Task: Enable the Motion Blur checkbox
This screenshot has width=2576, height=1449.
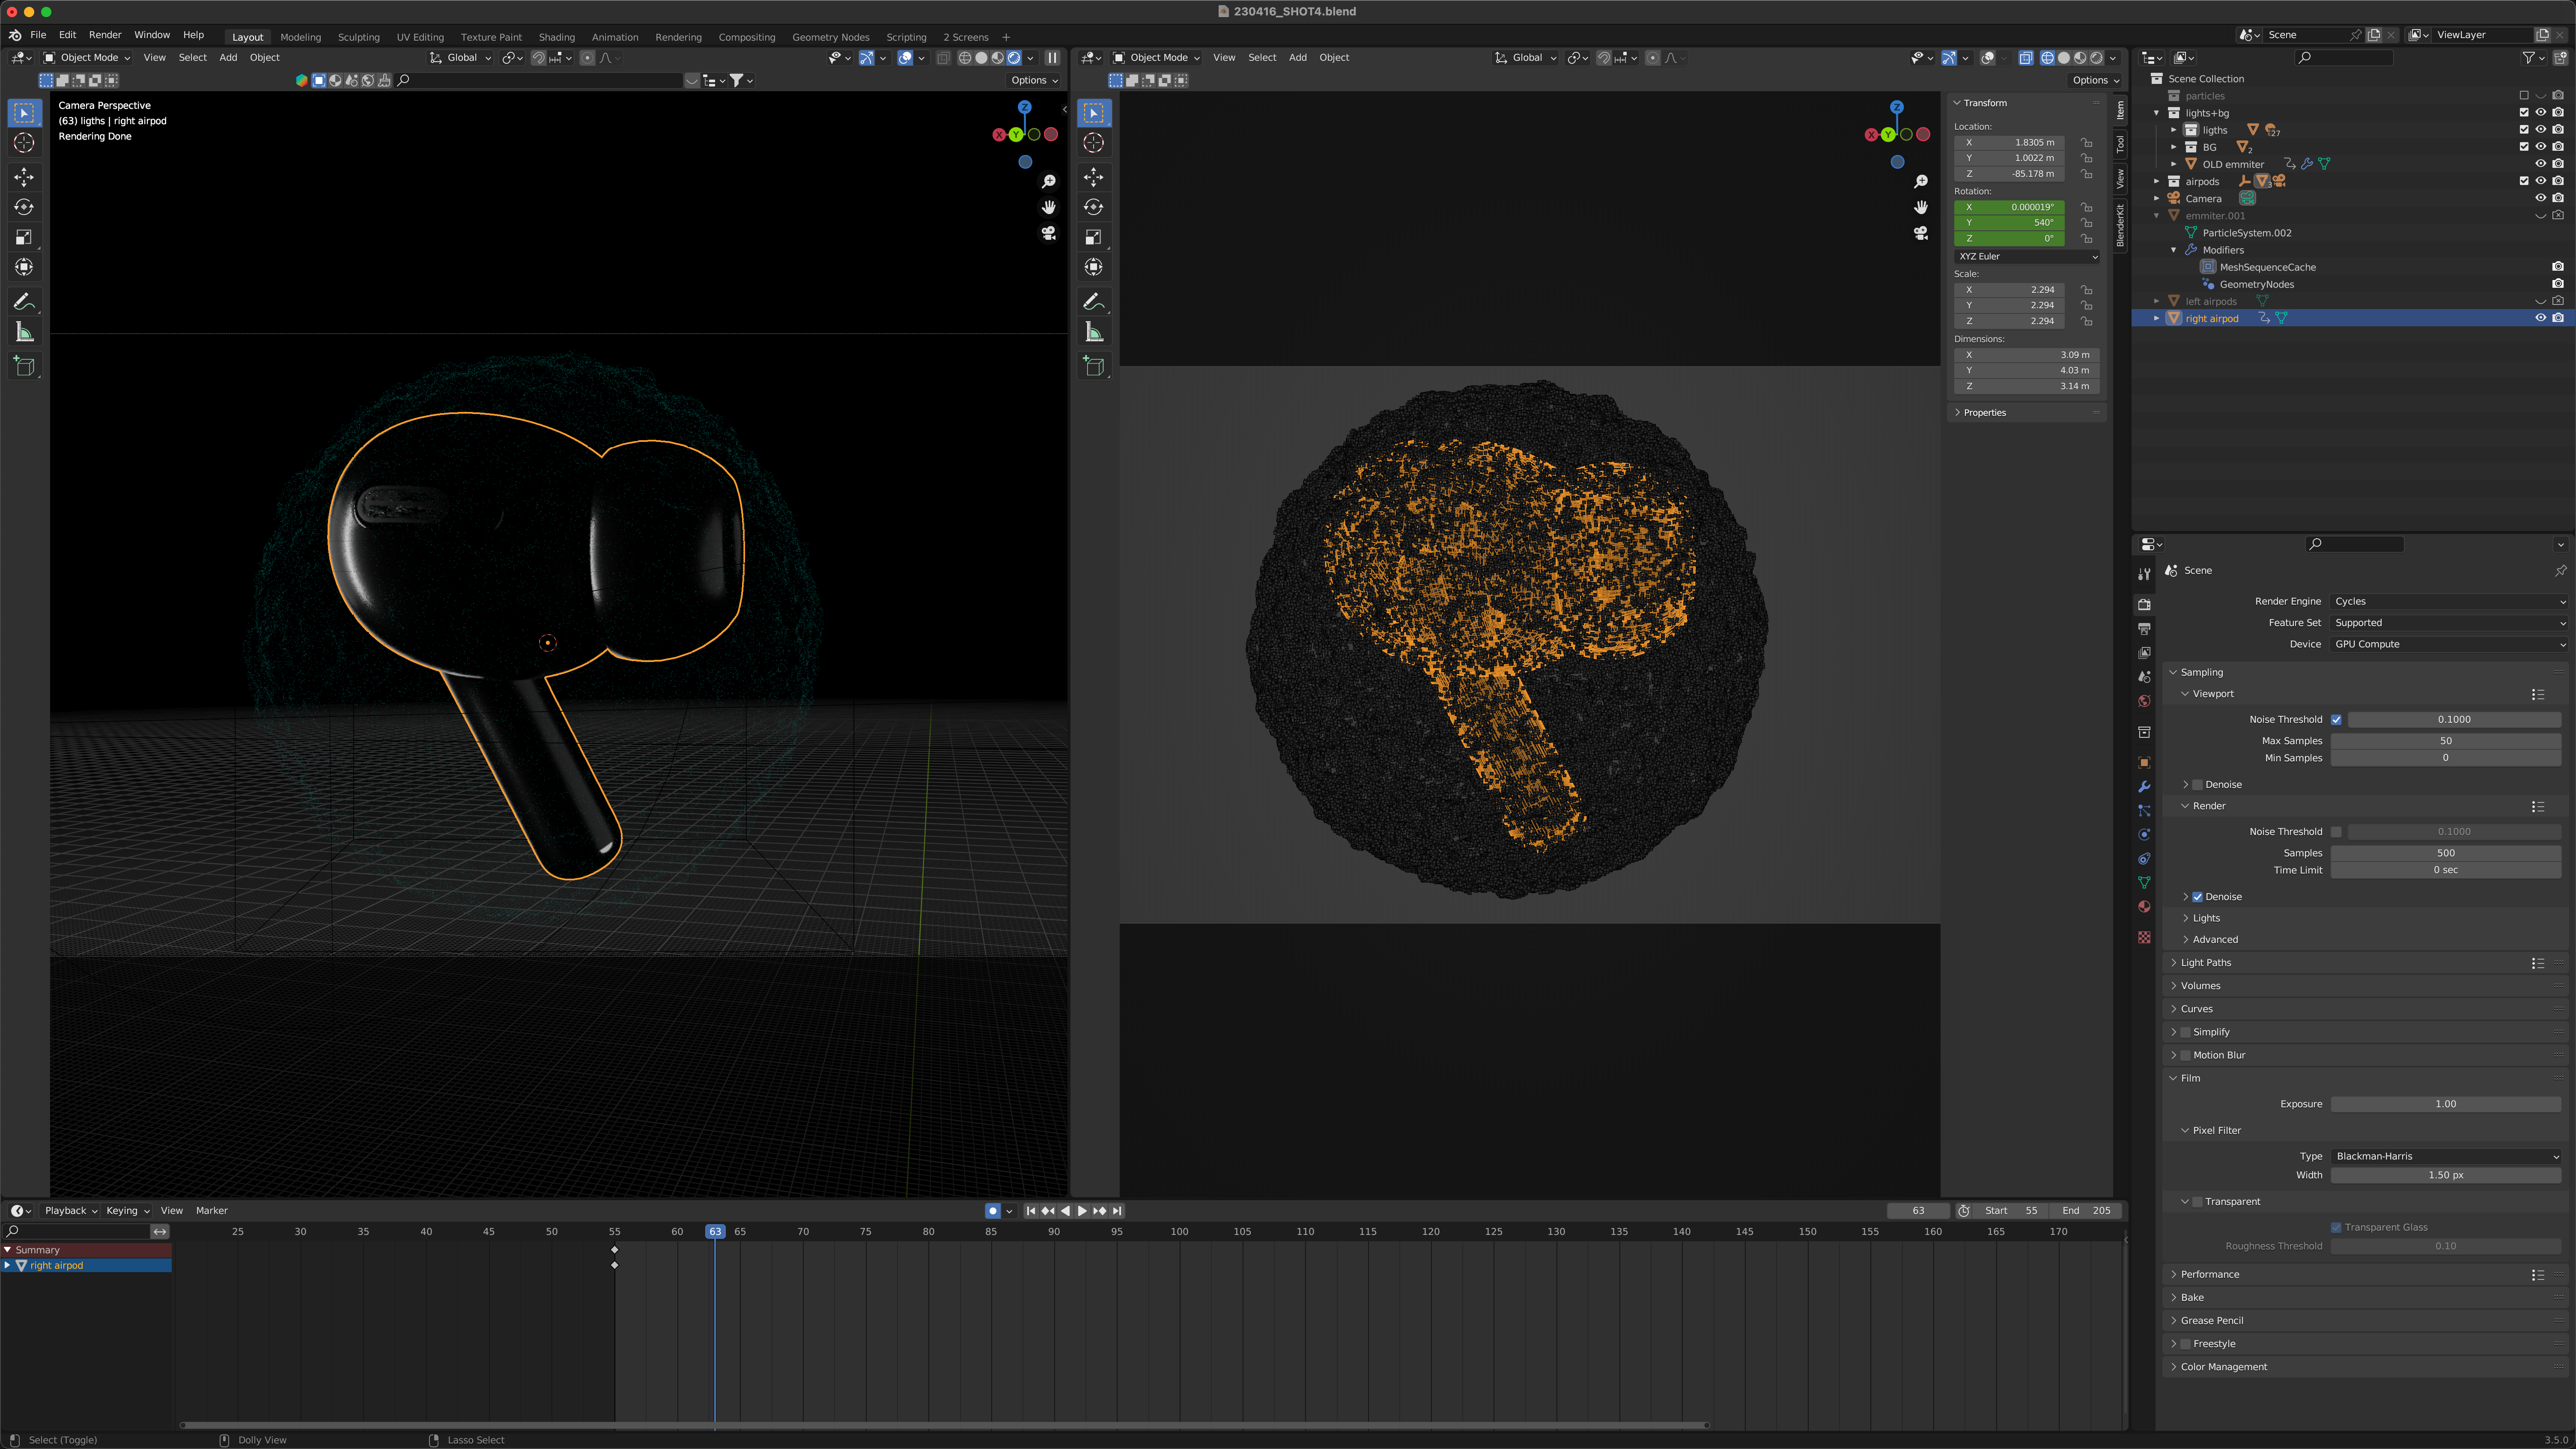Action: (2185, 1055)
